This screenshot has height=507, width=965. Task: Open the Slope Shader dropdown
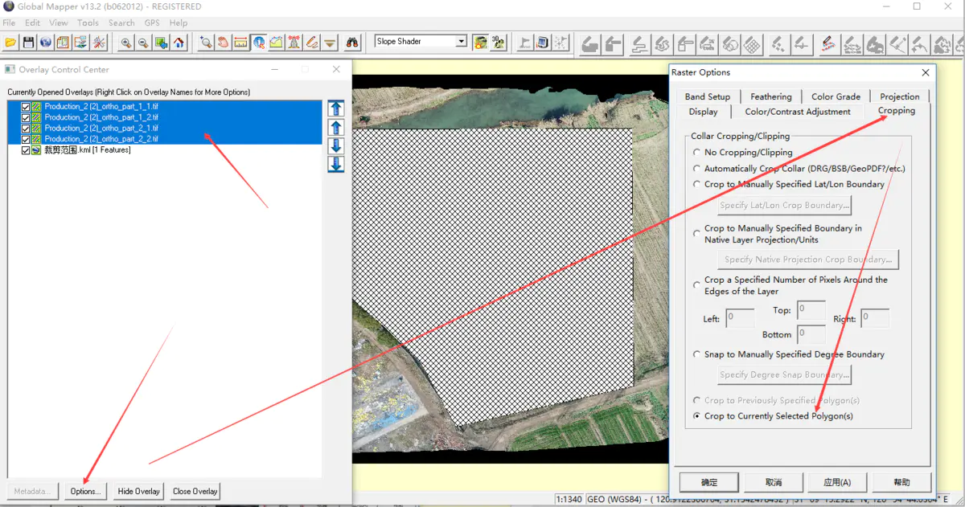[x=462, y=41]
